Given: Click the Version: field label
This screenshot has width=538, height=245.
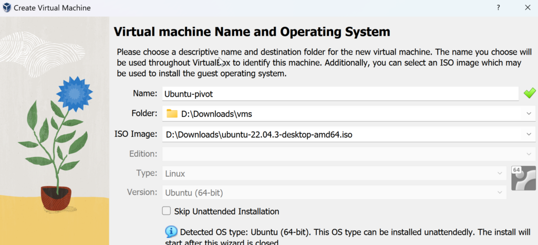Looking at the screenshot, I should (142, 192).
